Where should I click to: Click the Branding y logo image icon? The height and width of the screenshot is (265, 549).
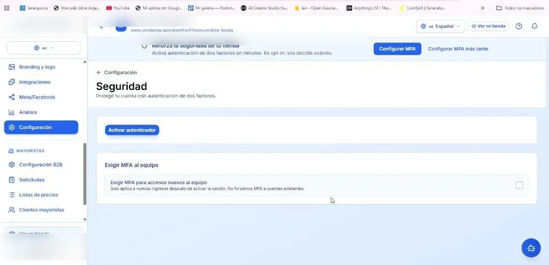pyautogui.click(x=12, y=67)
